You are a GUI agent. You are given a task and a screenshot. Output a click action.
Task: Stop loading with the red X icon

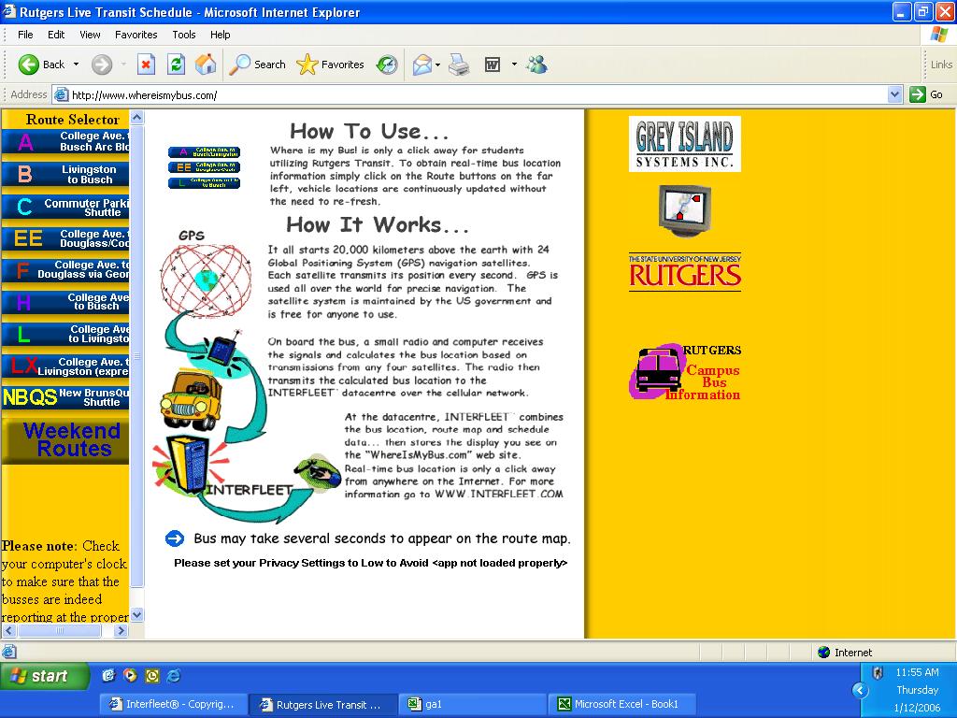146,65
